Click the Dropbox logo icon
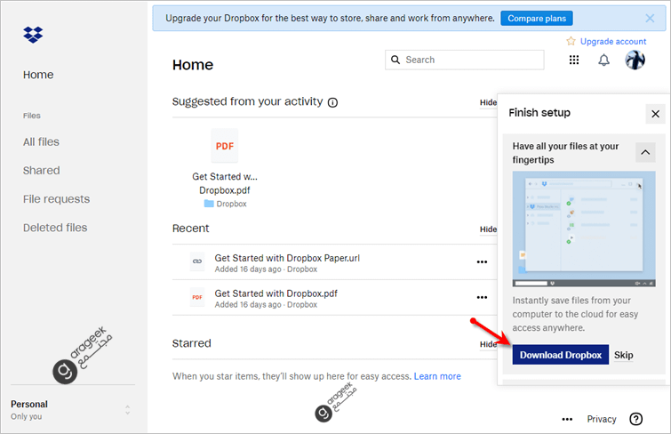The image size is (671, 434). [33, 35]
